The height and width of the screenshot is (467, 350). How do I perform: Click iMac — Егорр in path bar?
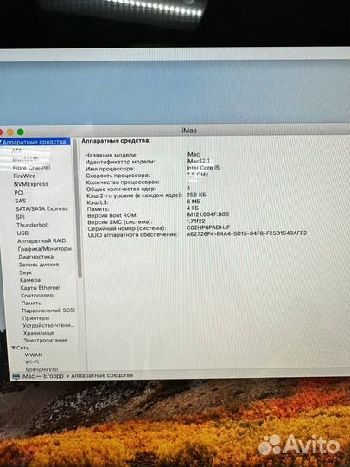(x=42, y=376)
